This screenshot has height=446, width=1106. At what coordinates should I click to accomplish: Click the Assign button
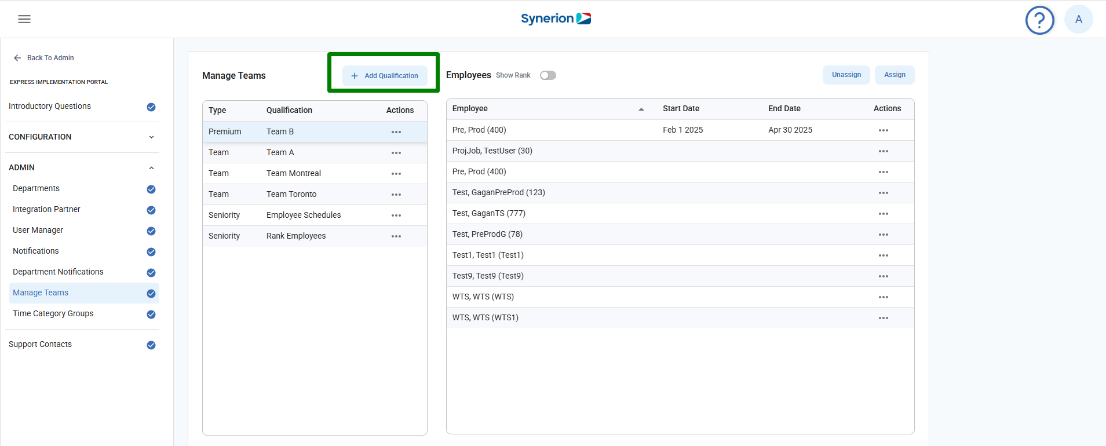[x=895, y=75]
